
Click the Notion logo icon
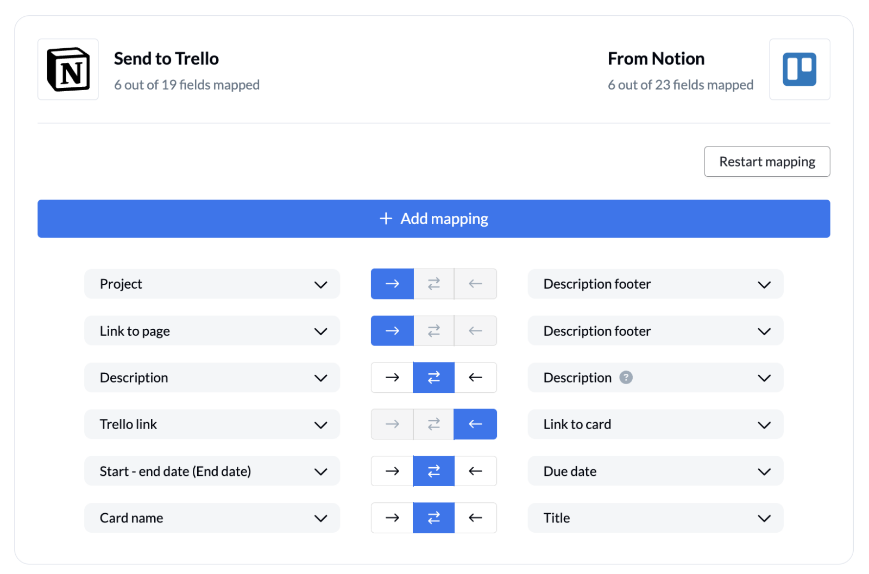coord(67,69)
